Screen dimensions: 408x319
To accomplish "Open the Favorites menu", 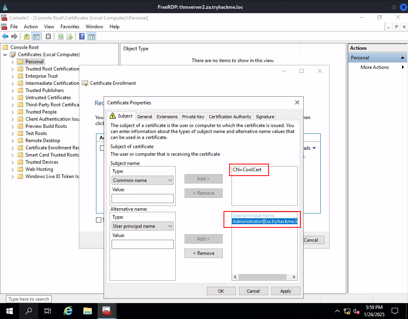I will click(x=70, y=27).
